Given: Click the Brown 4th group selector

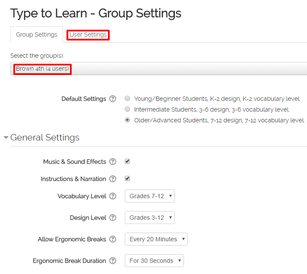Looking at the screenshot, I should (158, 68).
